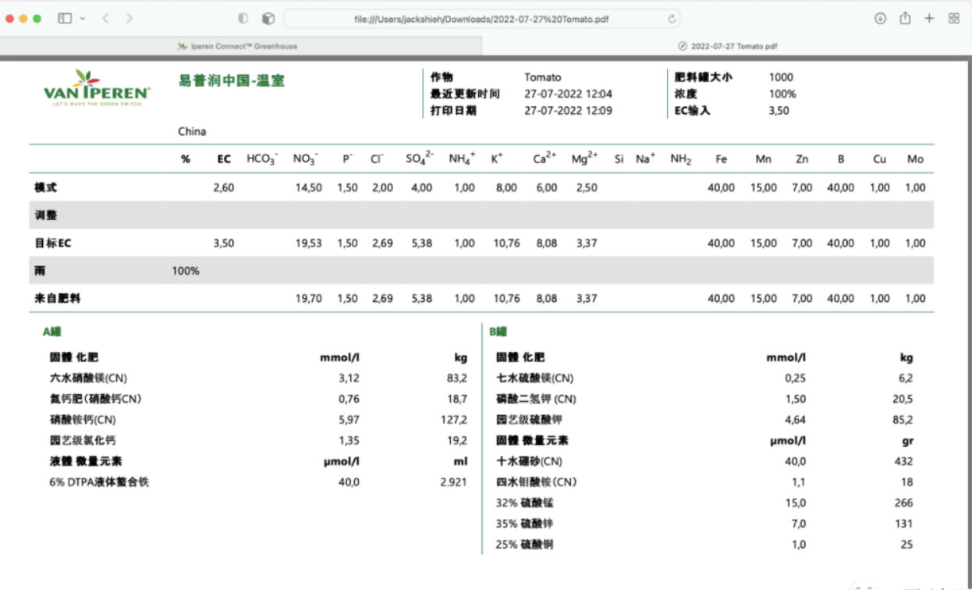This screenshot has height=590, width=972.
Task: Click the B罐 section heading
Action: [x=498, y=332]
